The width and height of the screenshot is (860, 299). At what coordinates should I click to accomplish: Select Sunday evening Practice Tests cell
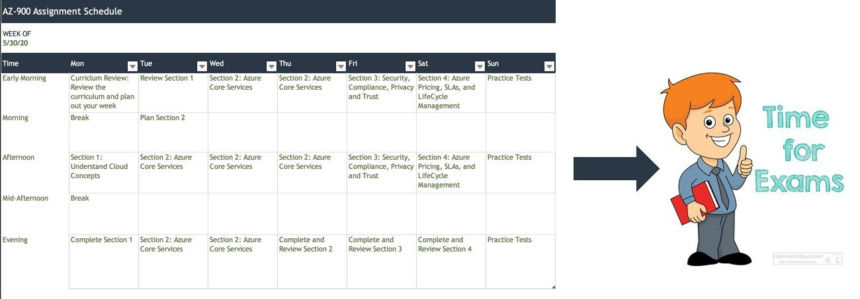click(x=521, y=261)
